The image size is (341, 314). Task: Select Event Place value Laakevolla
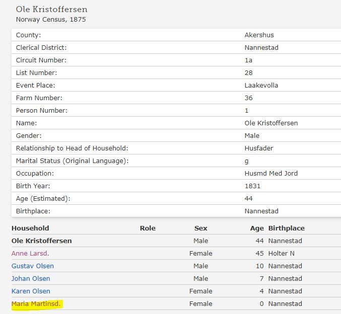[261, 86]
